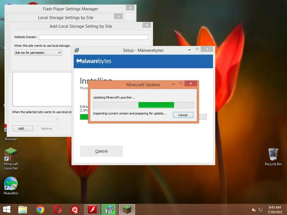The image size is (287, 215).
Task: Click the Remove button in Local Storage Settings
Action: 47,128
